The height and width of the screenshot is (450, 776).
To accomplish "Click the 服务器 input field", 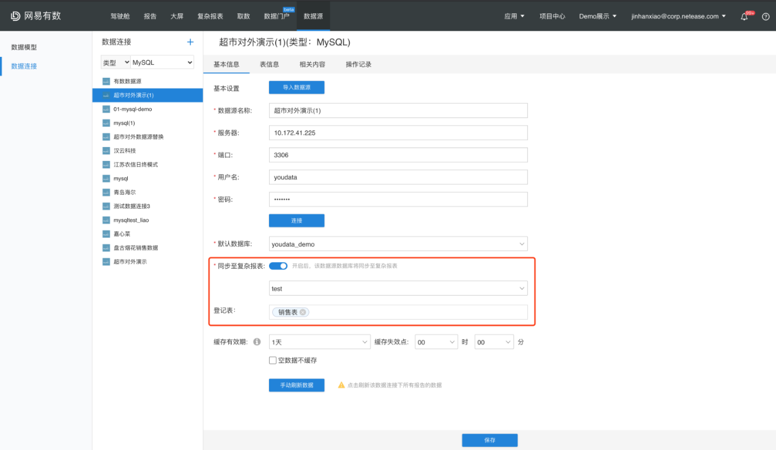I will point(398,133).
